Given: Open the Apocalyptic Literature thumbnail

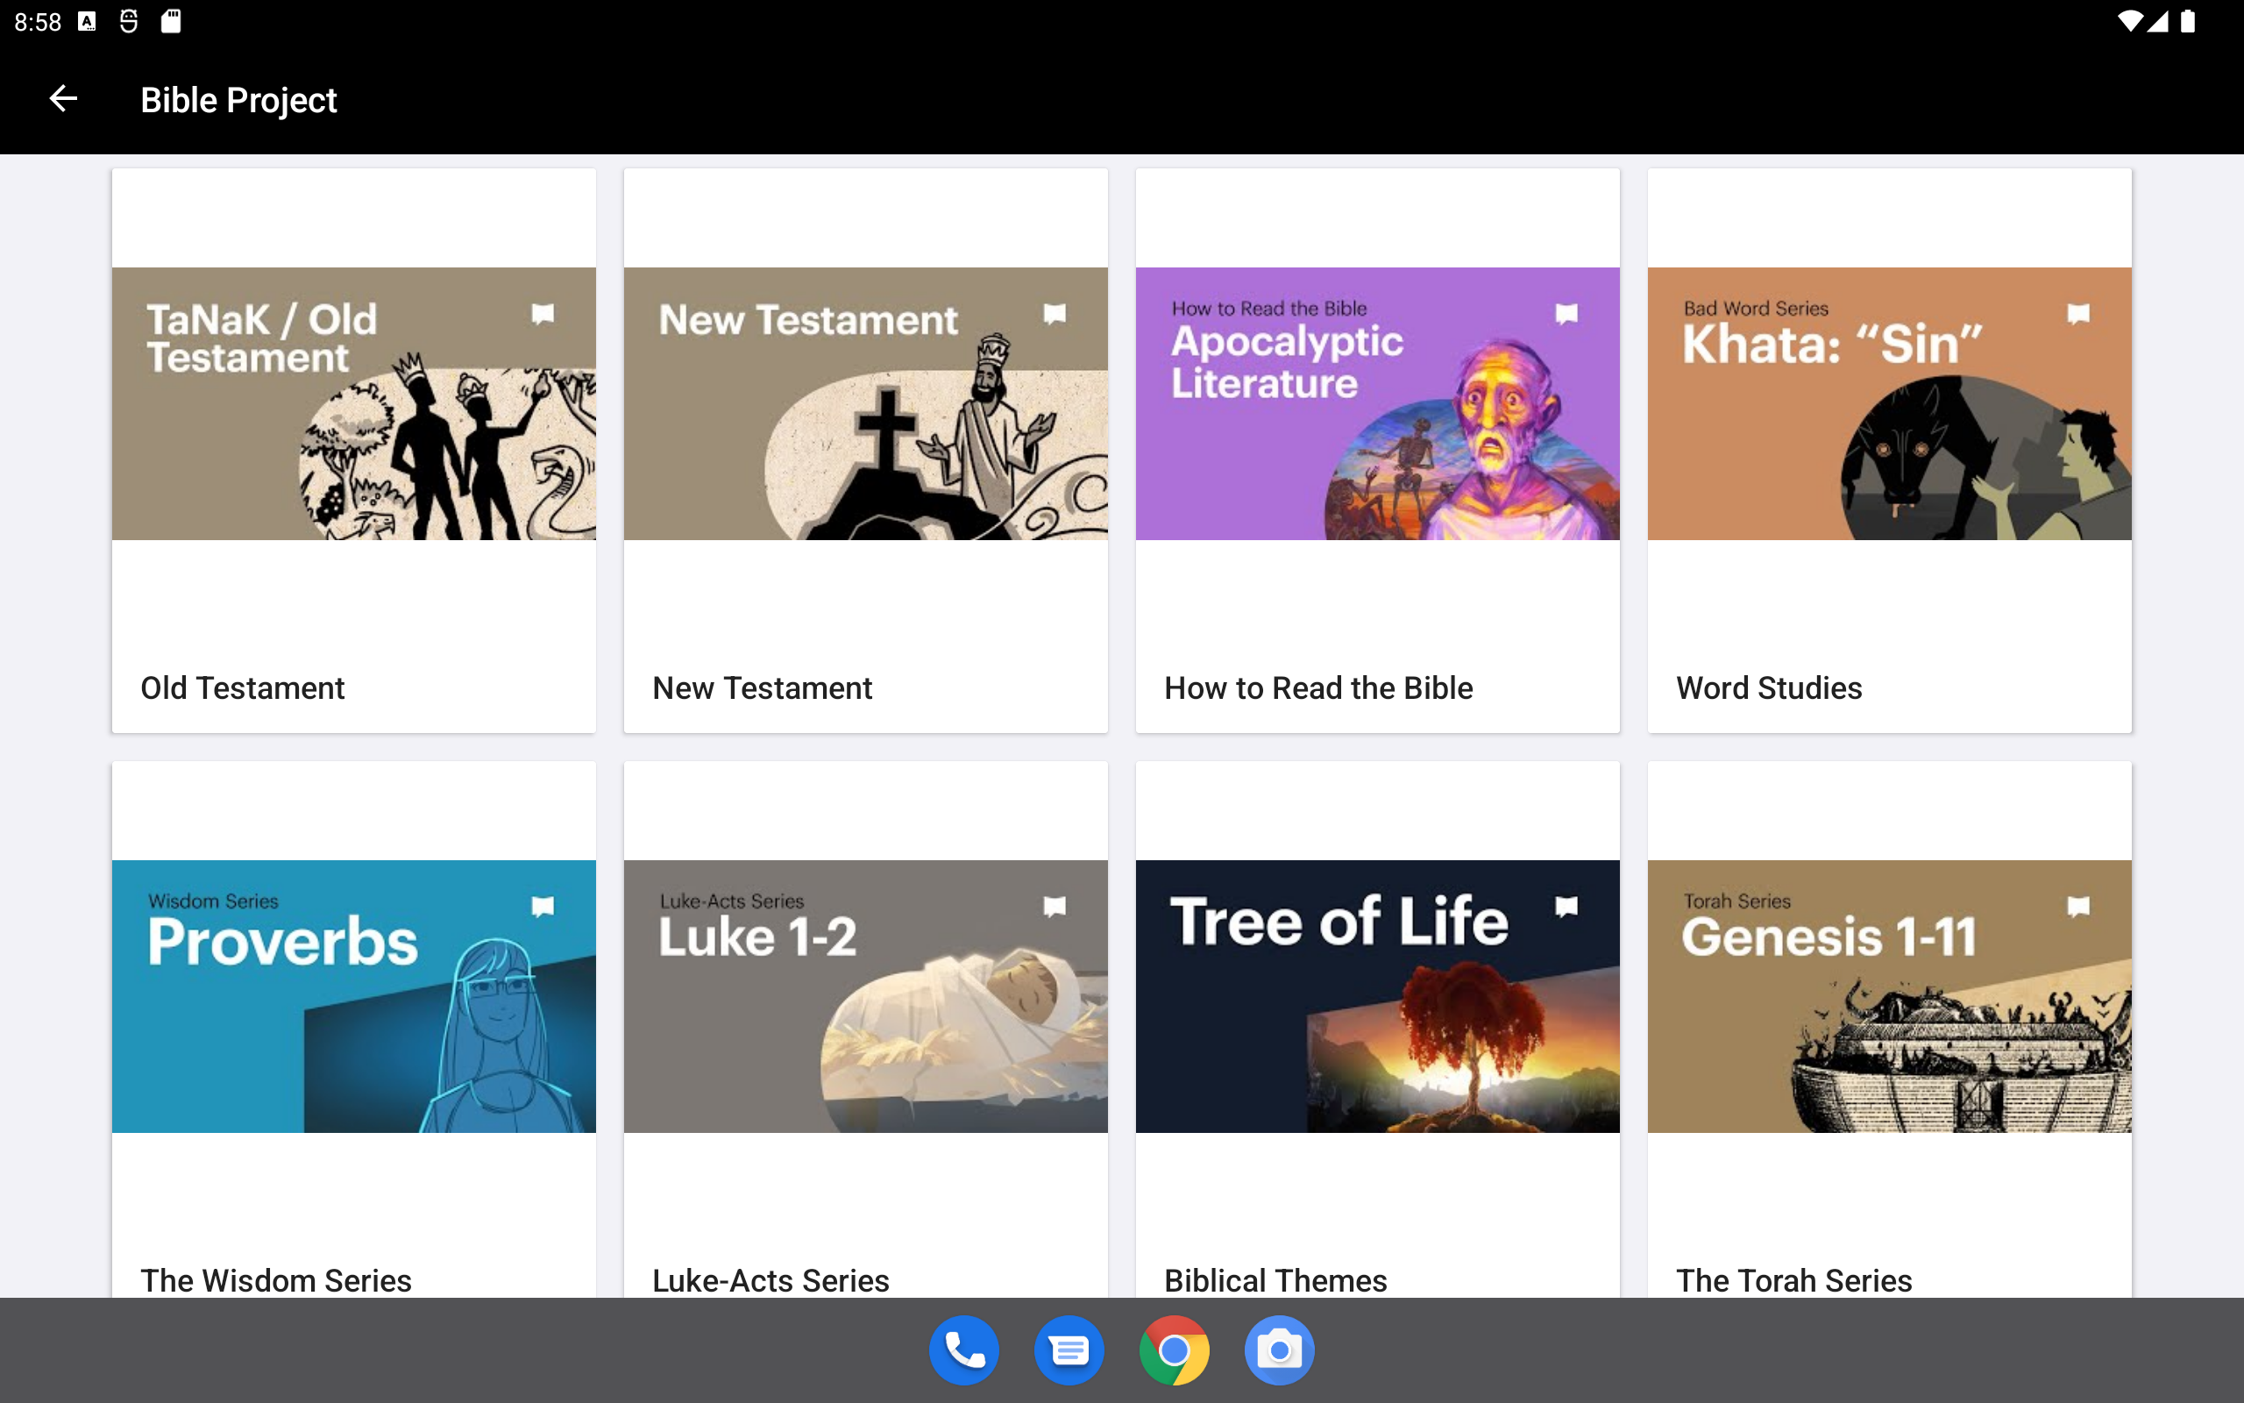Looking at the screenshot, I should click(1378, 403).
